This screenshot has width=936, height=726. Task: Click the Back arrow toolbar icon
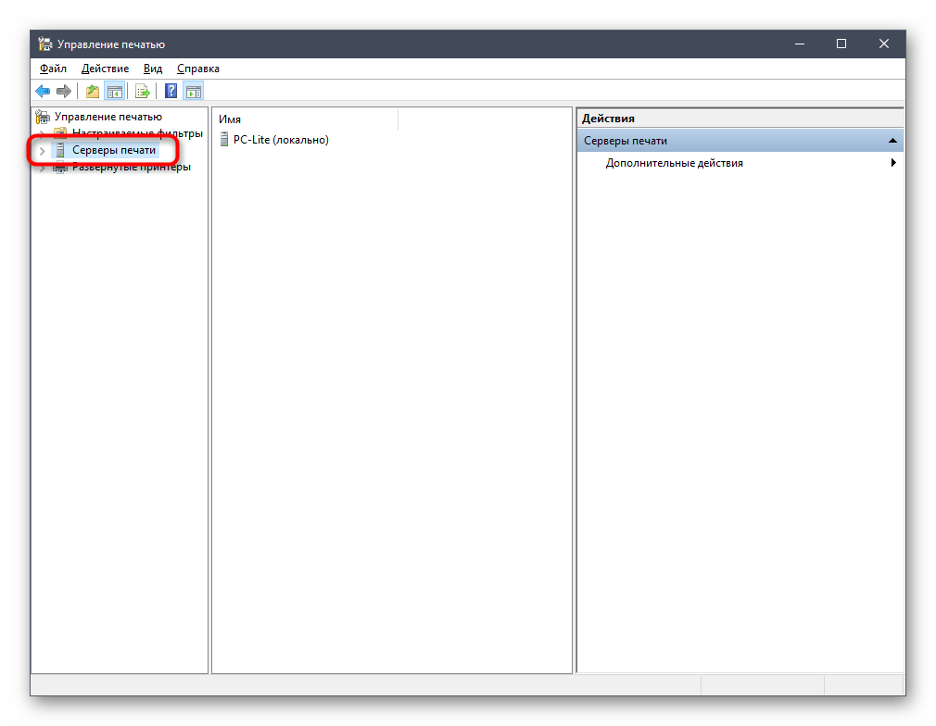coord(43,91)
